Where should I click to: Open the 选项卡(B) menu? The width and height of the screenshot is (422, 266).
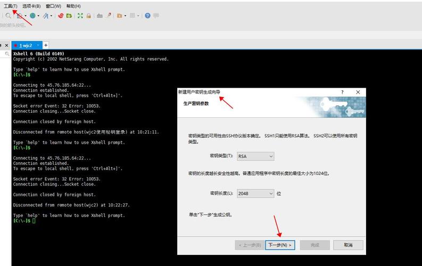click(31, 6)
